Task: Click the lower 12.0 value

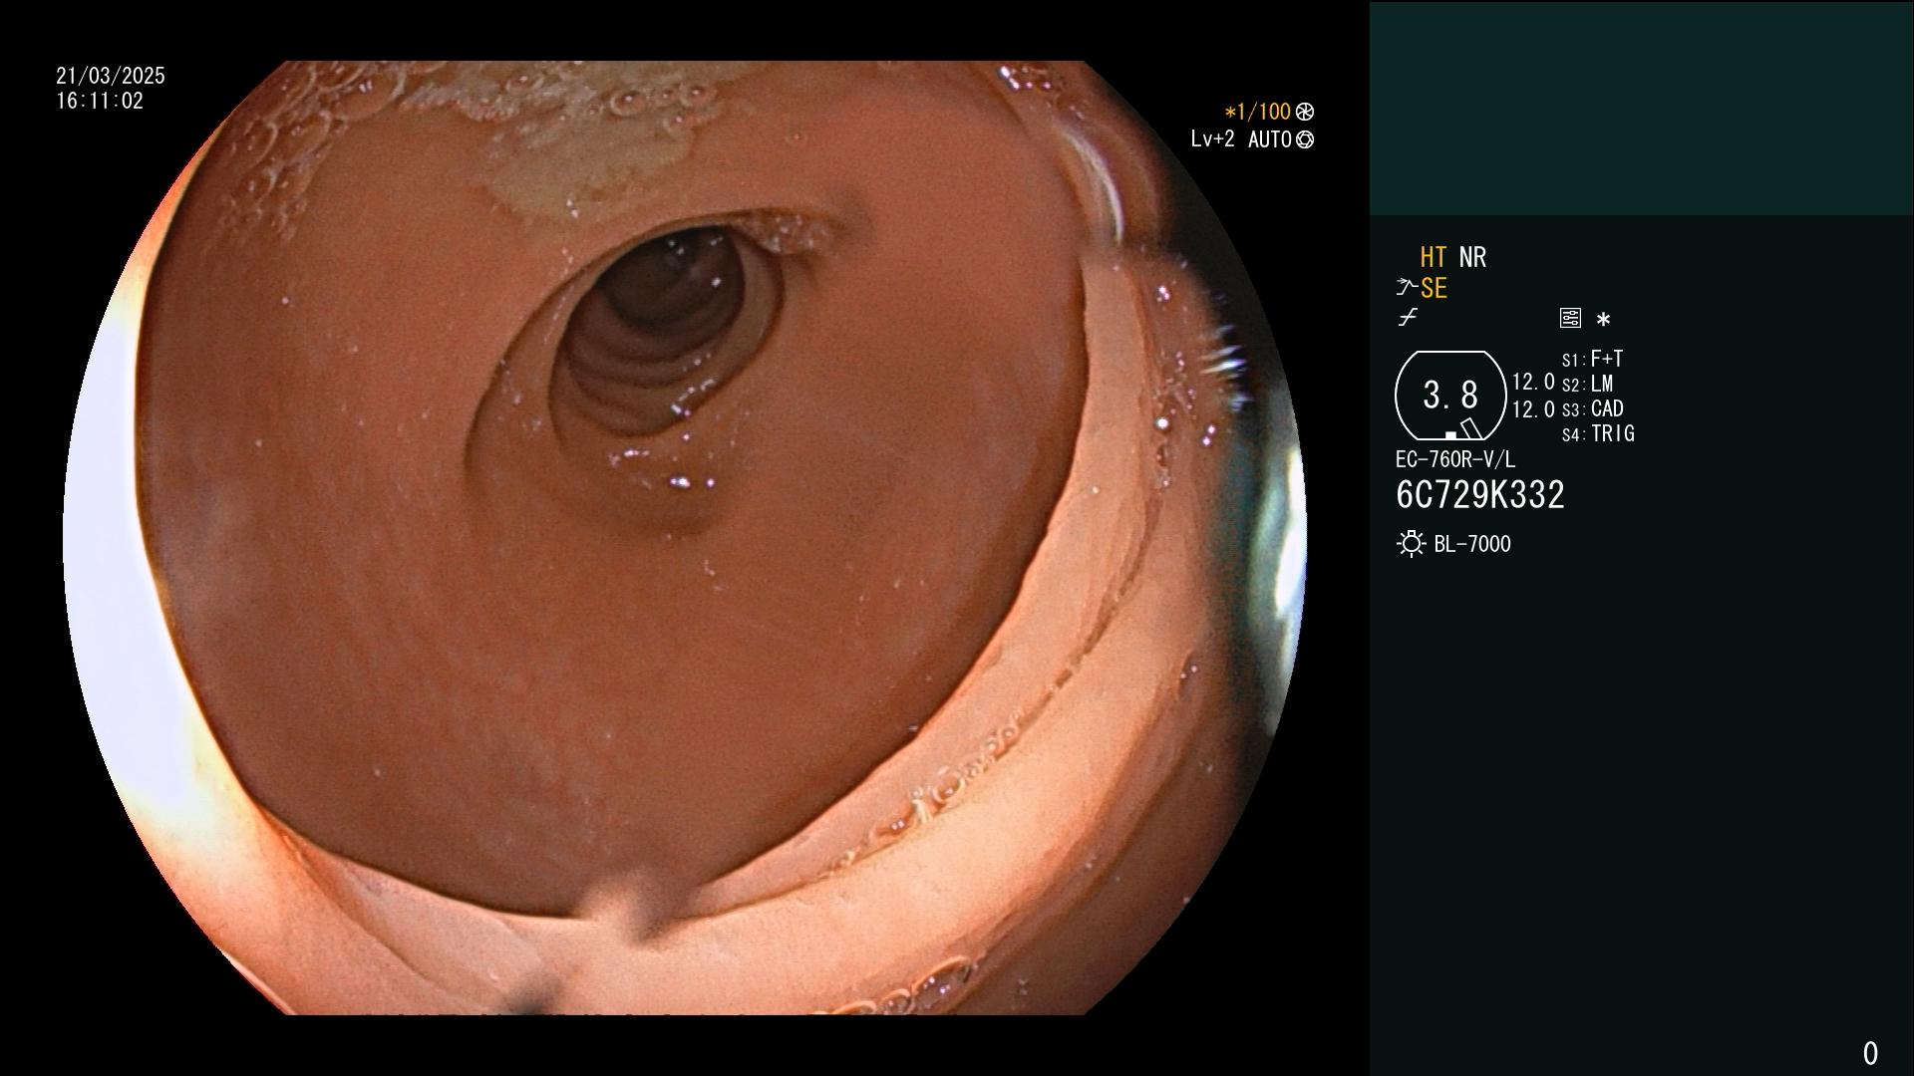Action: point(1533,408)
